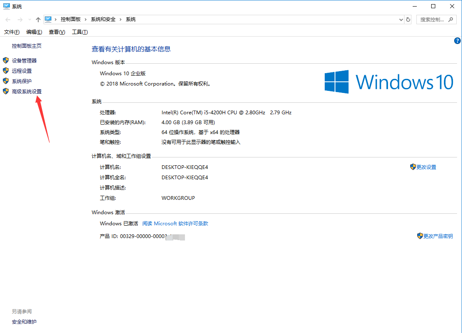
Task: Click the 更改设置 link
Action: pyautogui.click(x=426, y=167)
